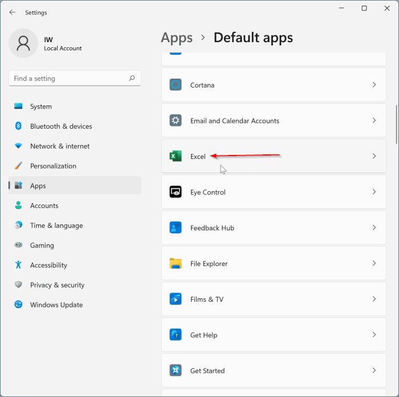Viewport: 399px width, 397px height.
Task: Minimize the Settings window
Action: (x=341, y=8)
